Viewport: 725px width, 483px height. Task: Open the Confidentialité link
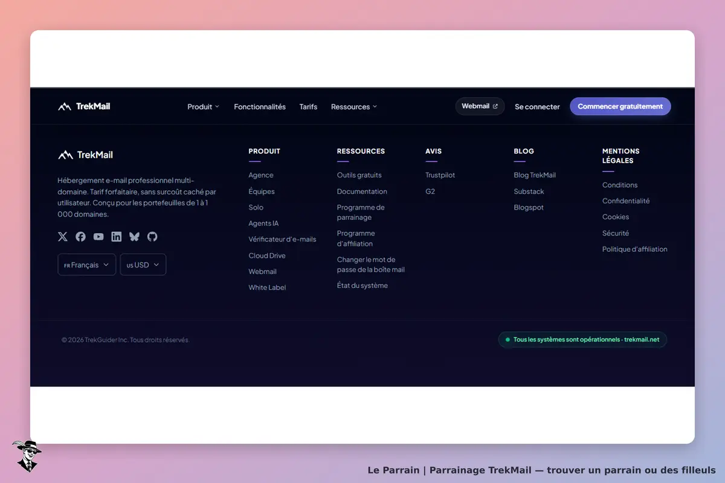pos(626,201)
